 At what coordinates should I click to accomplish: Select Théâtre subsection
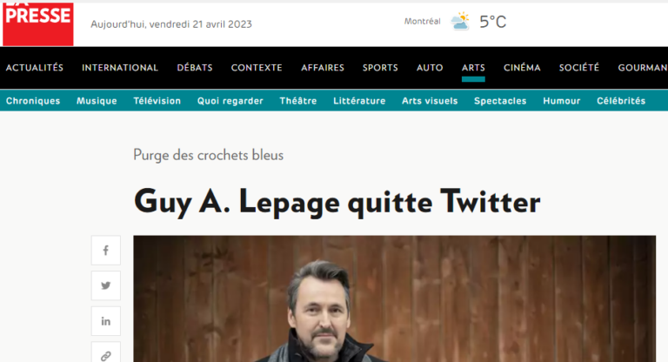(298, 101)
